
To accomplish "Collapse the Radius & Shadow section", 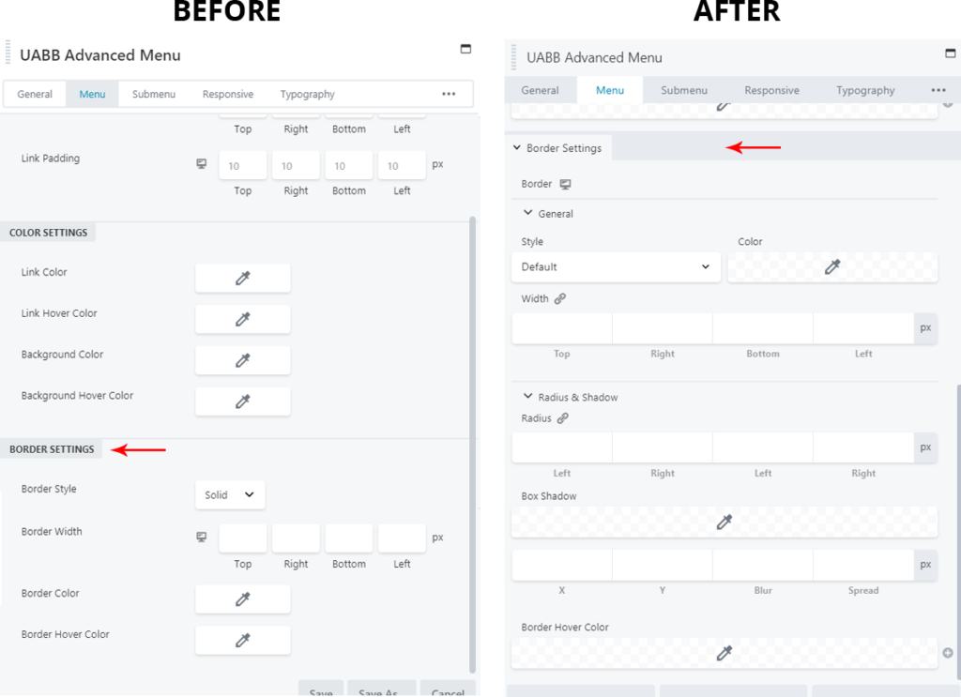I will pos(528,397).
